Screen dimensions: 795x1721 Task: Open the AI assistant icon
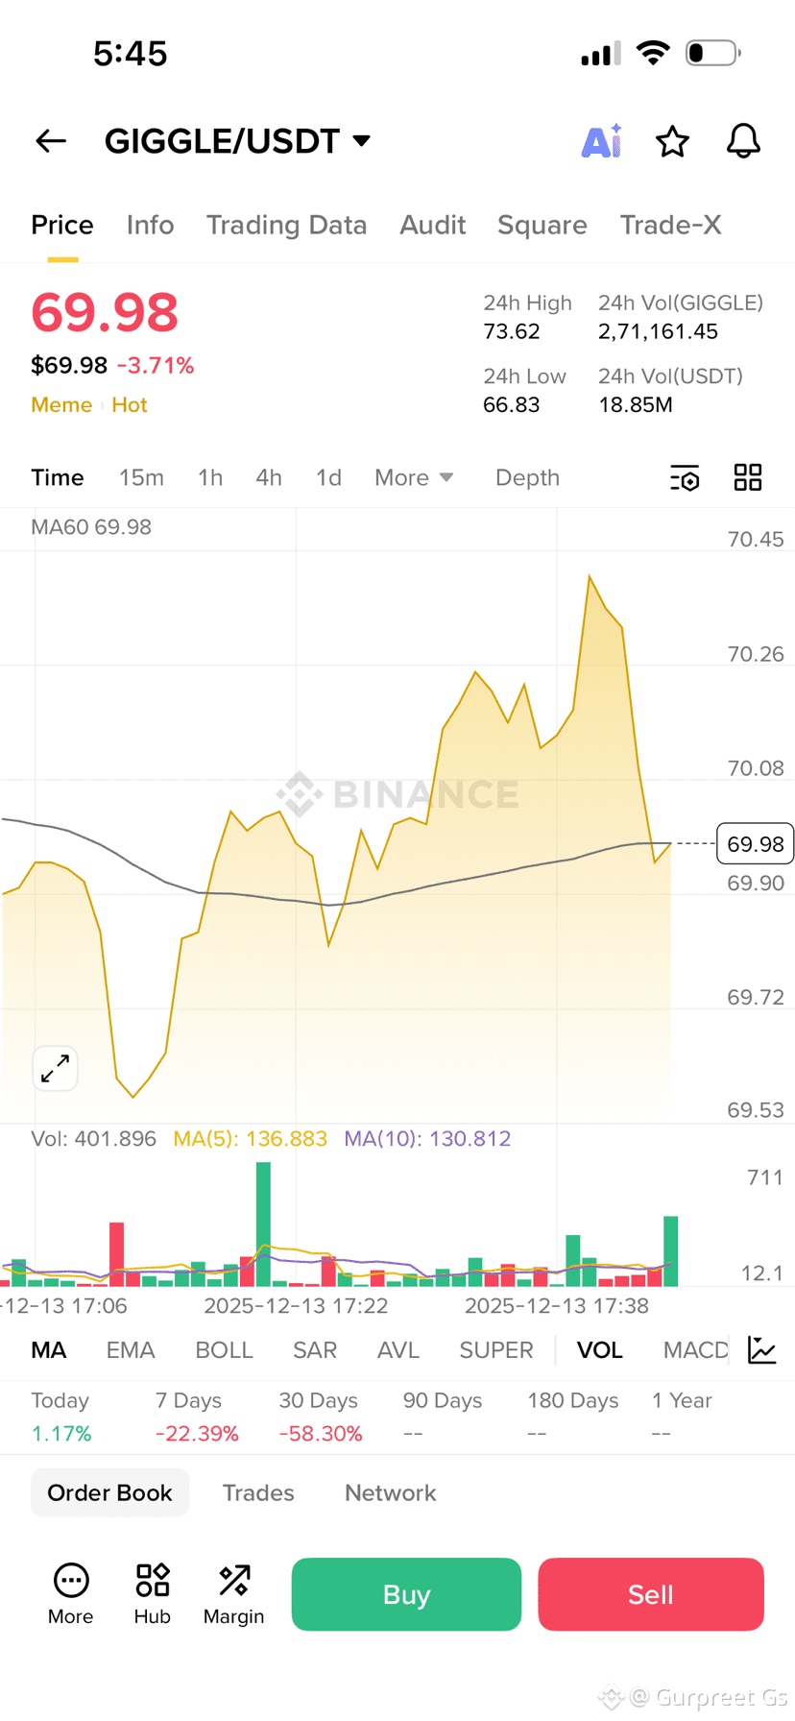tap(602, 141)
